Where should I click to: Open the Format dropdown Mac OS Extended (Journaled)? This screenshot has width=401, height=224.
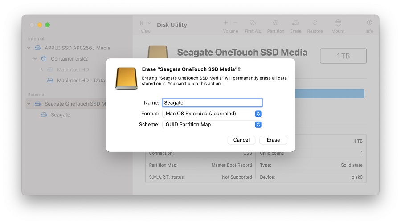[212, 114]
